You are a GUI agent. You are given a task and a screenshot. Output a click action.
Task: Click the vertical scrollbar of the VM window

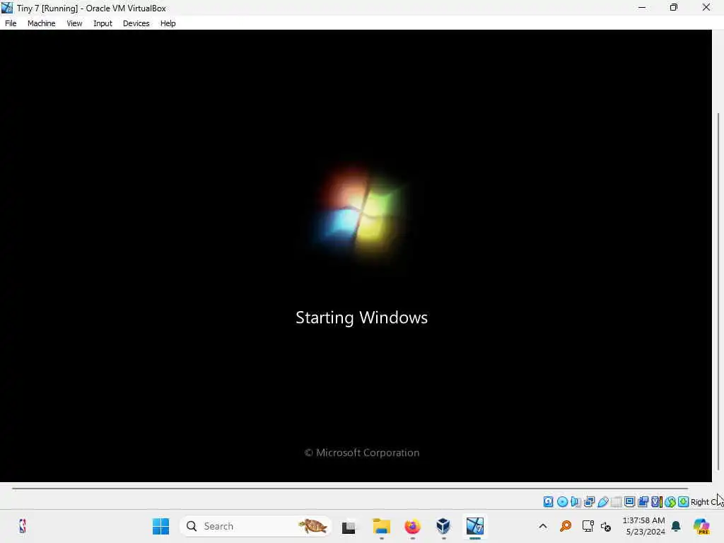tap(718, 292)
